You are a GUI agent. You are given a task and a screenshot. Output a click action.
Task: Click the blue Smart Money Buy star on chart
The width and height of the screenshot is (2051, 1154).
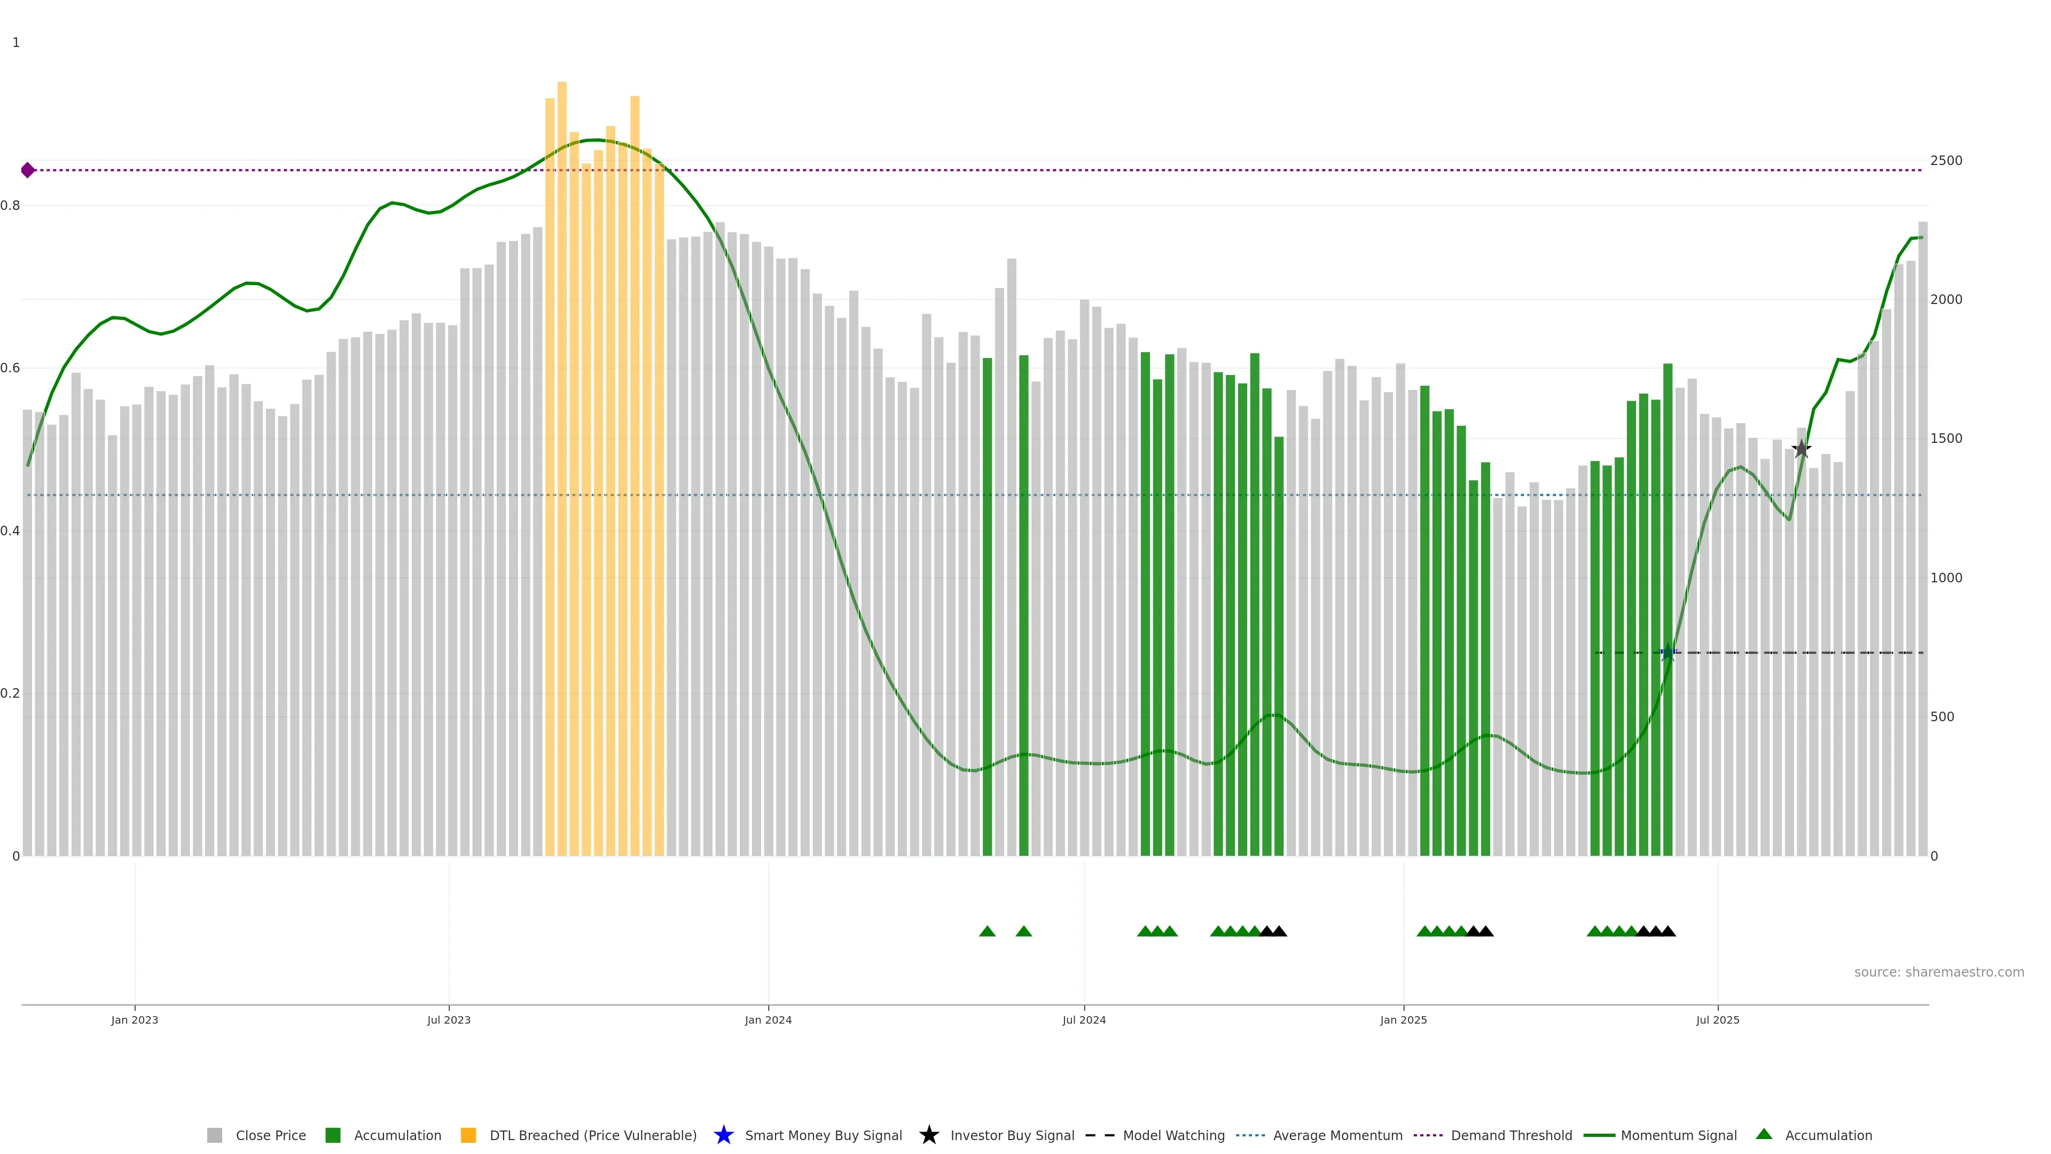coord(1668,652)
